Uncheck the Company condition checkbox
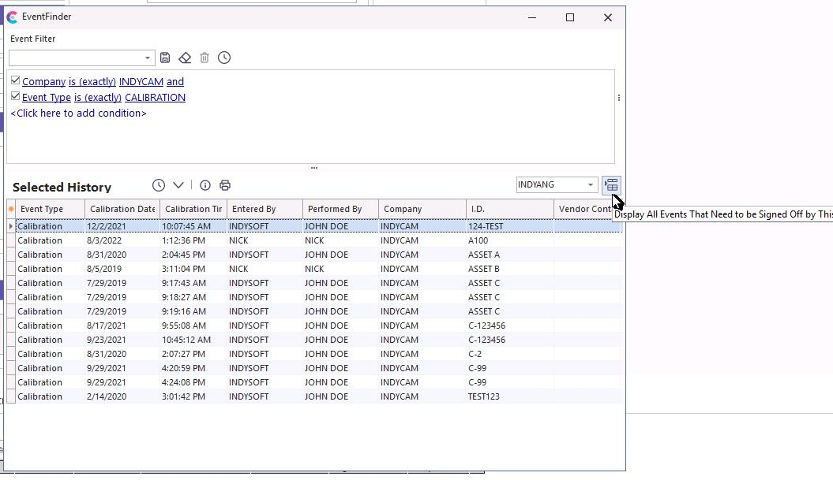 tap(15, 80)
